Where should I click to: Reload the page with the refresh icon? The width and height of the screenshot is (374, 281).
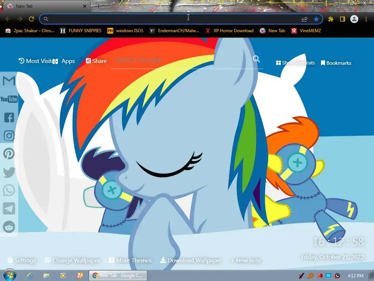pyautogui.click(x=31, y=19)
